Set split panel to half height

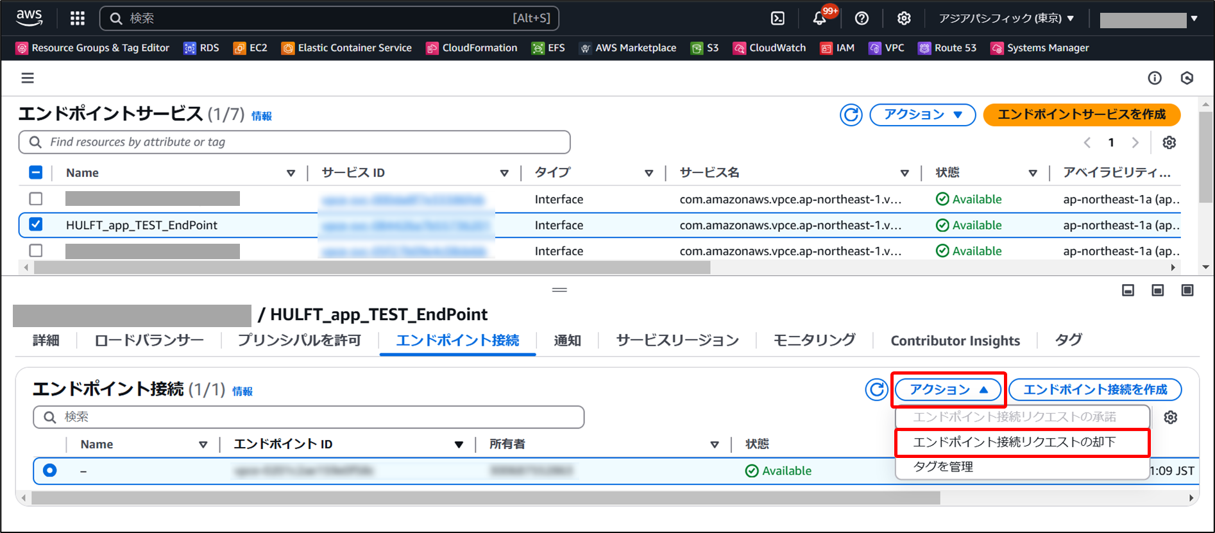pos(1158,291)
